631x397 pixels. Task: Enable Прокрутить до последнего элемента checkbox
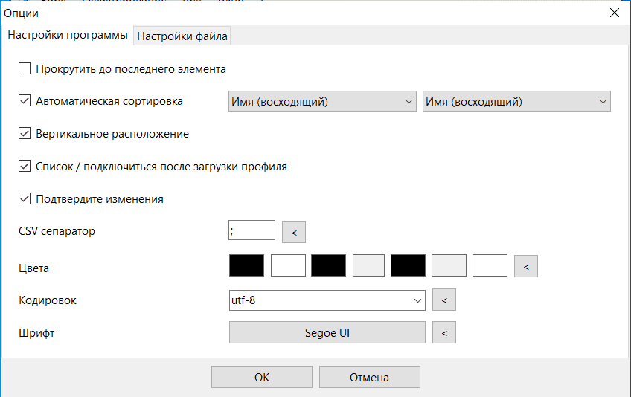pos(25,69)
